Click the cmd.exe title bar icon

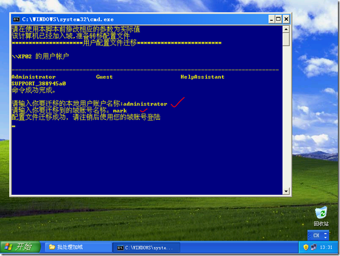click(17, 19)
